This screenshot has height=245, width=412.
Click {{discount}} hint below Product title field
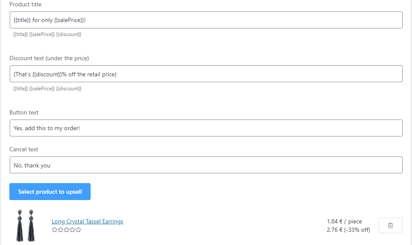(69, 34)
